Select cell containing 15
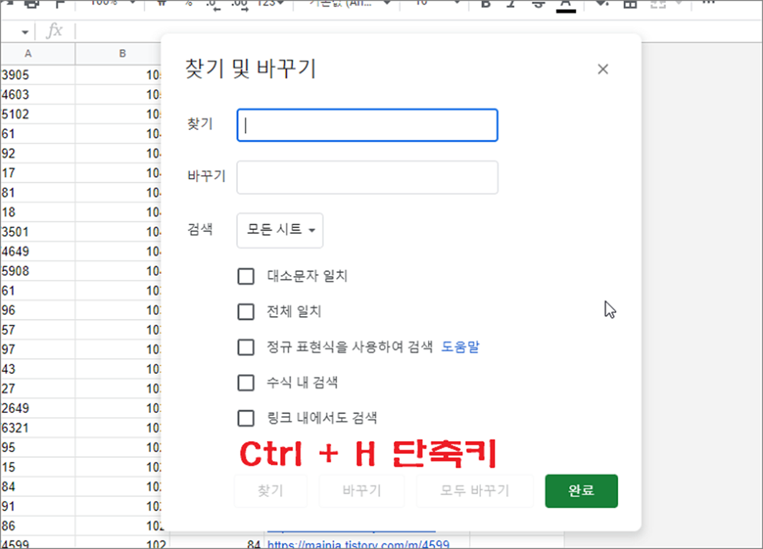763x549 pixels. point(38,467)
